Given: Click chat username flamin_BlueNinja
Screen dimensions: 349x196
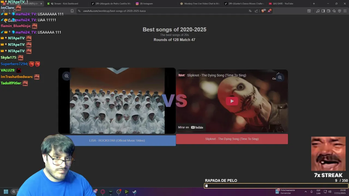Looking at the screenshot, I should 16,26.
